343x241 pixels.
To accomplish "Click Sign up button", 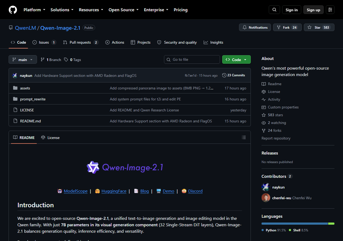I will (x=313, y=10).
